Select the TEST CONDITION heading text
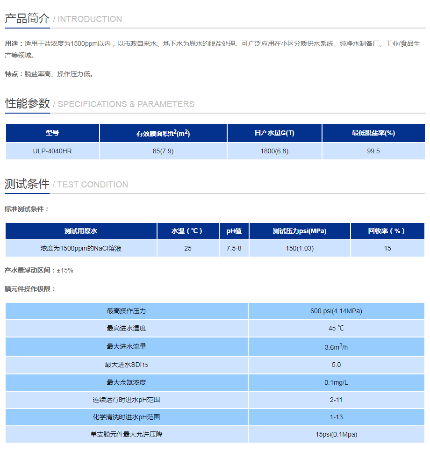The image size is (430, 452). point(92,185)
